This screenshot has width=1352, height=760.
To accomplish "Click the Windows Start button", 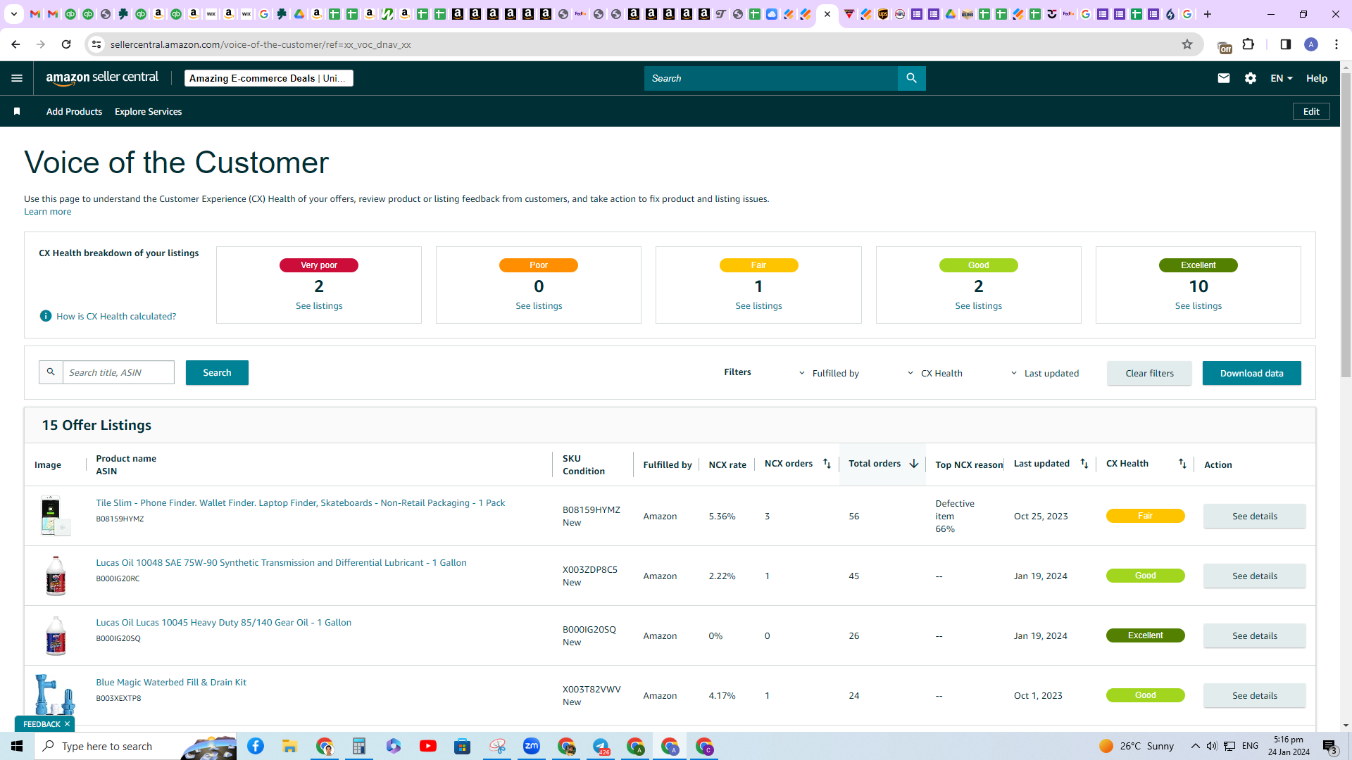I will [17, 746].
